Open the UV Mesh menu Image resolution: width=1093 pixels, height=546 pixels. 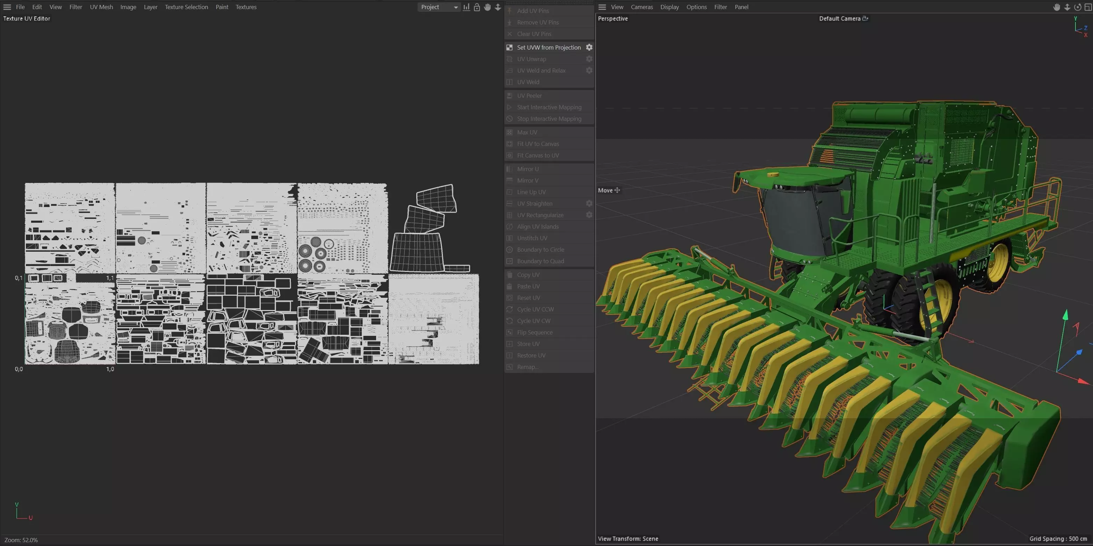101,7
